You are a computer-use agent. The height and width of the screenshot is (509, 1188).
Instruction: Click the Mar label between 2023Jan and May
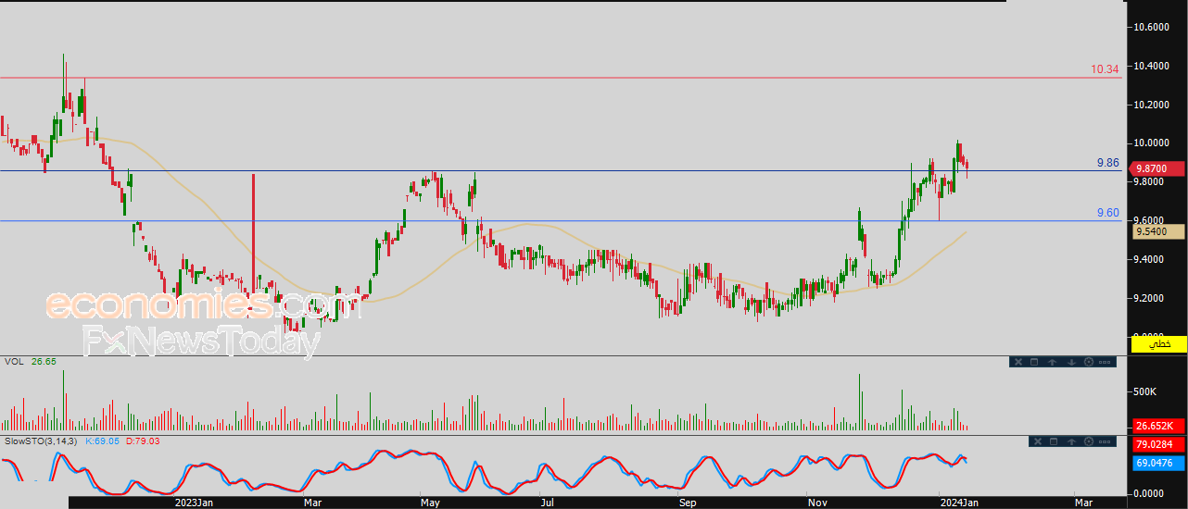pos(313,503)
